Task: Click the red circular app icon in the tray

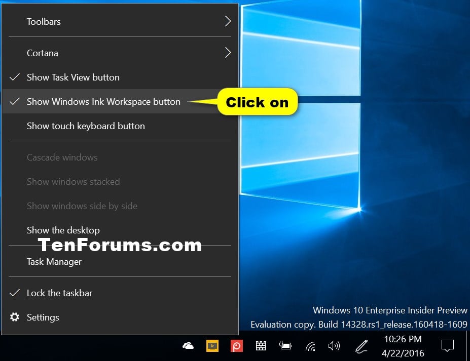Action: (236, 346)
